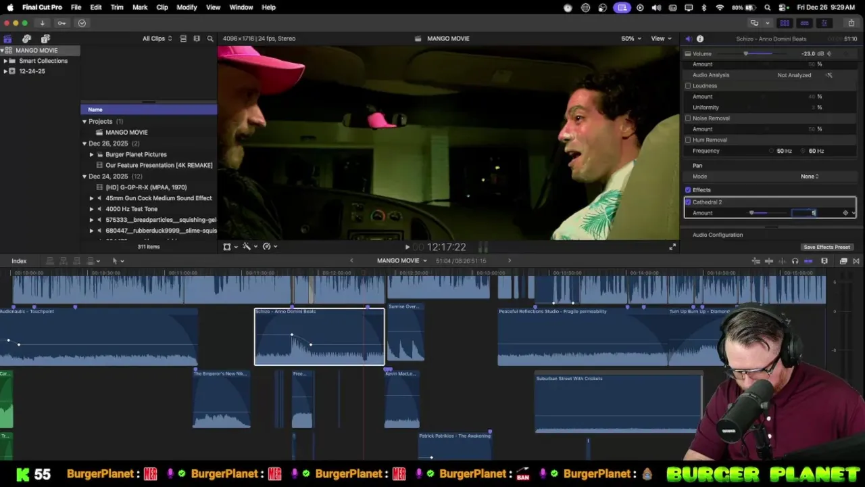
Task: Open the Window menu
Action: tap(241, 7)
